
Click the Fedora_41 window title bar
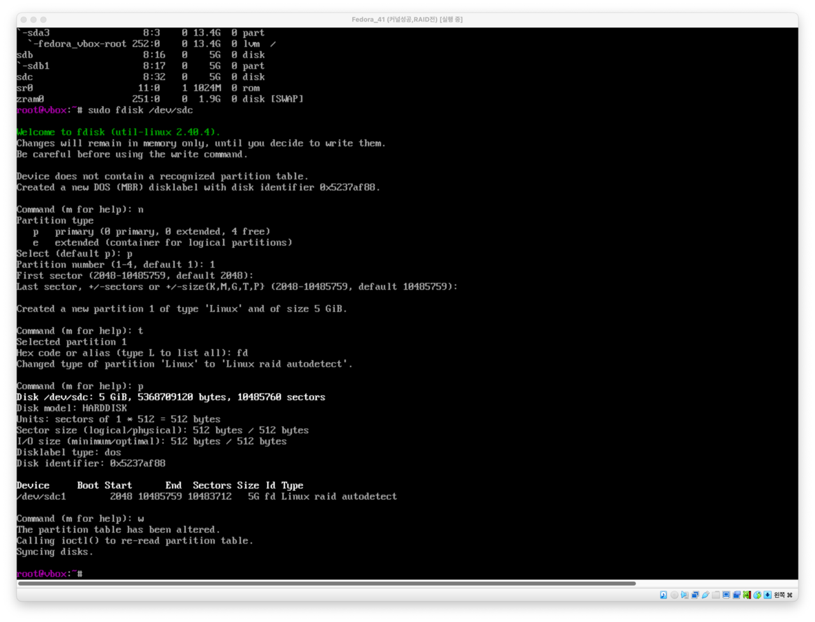(x=407, y=20)
